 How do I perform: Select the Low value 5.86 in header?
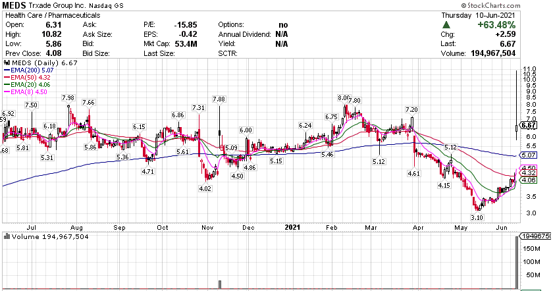coord(53,43)
